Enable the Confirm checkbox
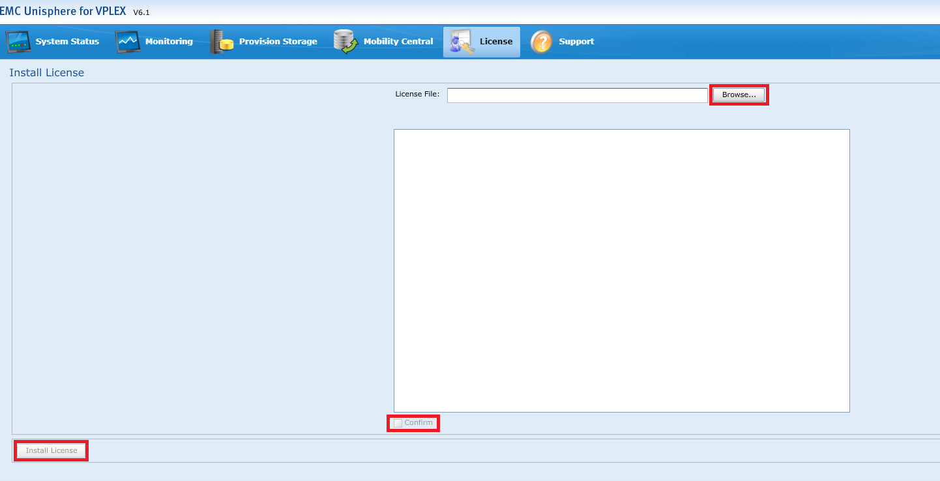This screenshot has width=940, height=481. click(x=398, y=422)
